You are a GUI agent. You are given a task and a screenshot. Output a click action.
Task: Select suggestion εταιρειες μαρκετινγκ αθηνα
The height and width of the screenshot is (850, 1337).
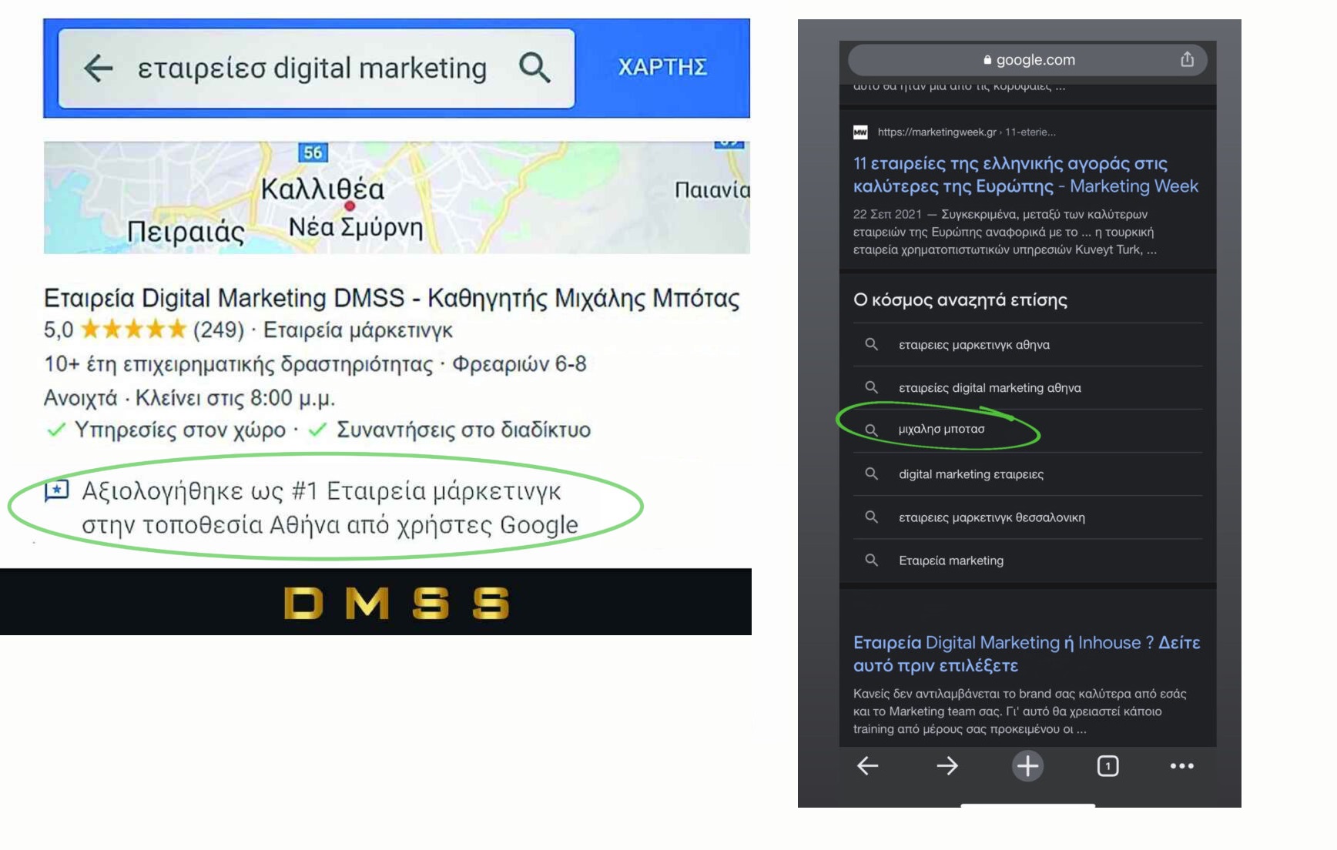point(1027,345)
